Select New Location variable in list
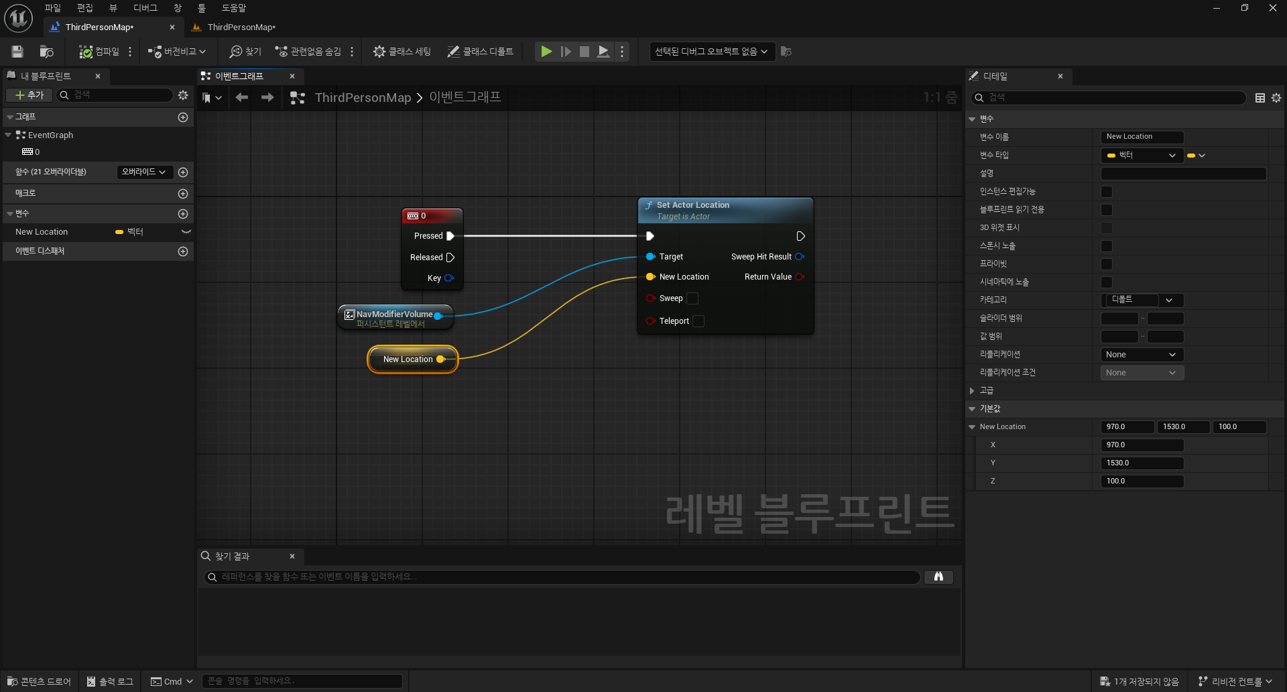 [42, 232]
